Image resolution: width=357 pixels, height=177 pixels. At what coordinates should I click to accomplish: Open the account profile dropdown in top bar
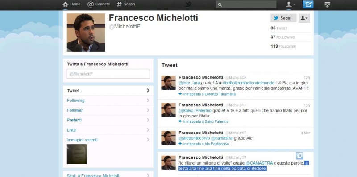tap(291, 4)
